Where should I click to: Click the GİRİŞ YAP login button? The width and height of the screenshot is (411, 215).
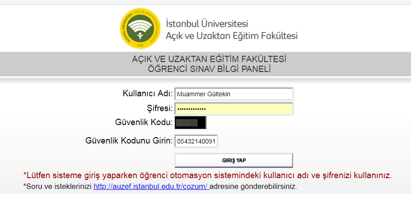(234, 160)
